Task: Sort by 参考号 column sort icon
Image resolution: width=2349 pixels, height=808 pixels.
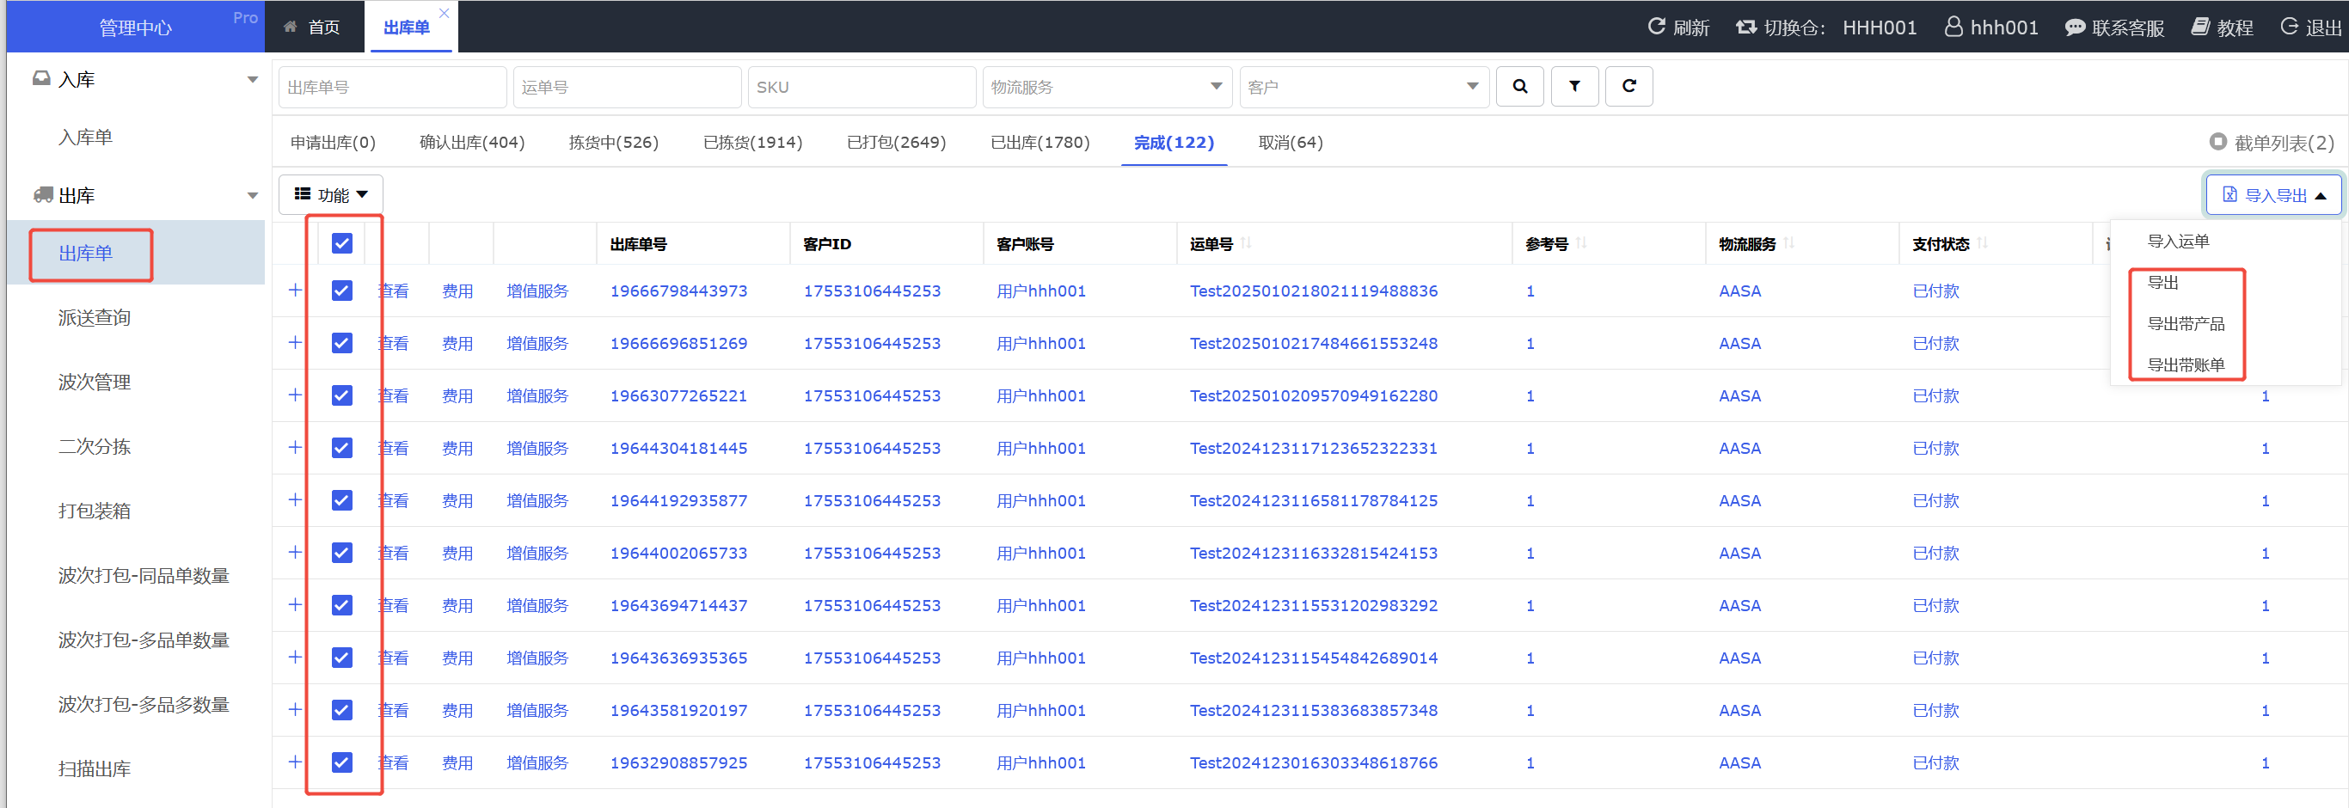Action: 1581,242
